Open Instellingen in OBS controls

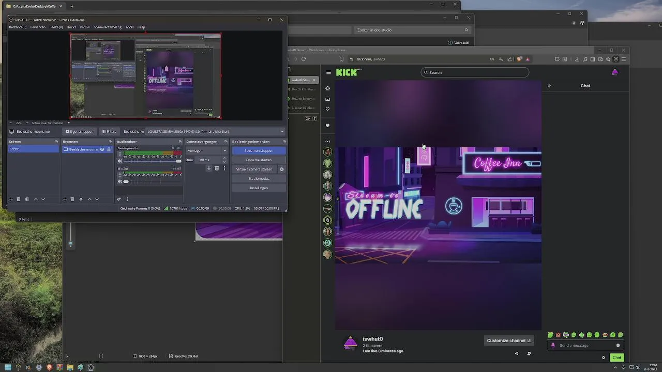click(x=259, y=188)
